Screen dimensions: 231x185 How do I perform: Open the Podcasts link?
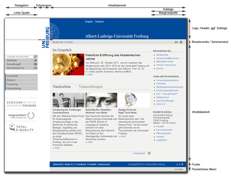161,84
